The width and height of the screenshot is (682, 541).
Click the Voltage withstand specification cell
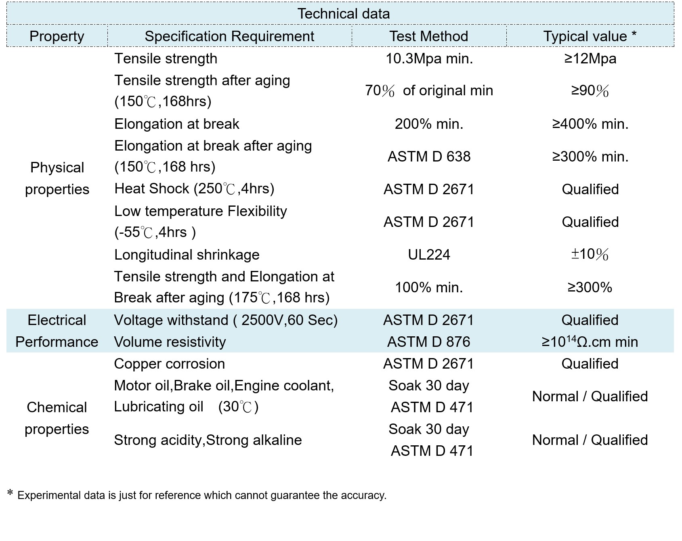(226, 320)
